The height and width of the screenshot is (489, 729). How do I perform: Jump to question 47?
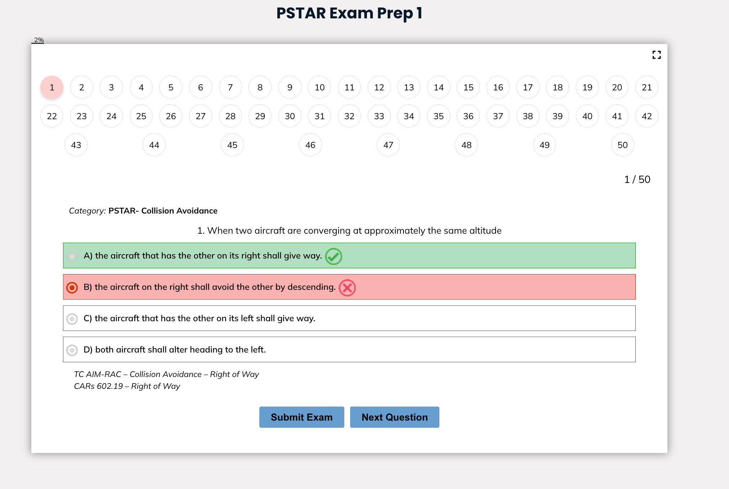[x=388, y=145]
